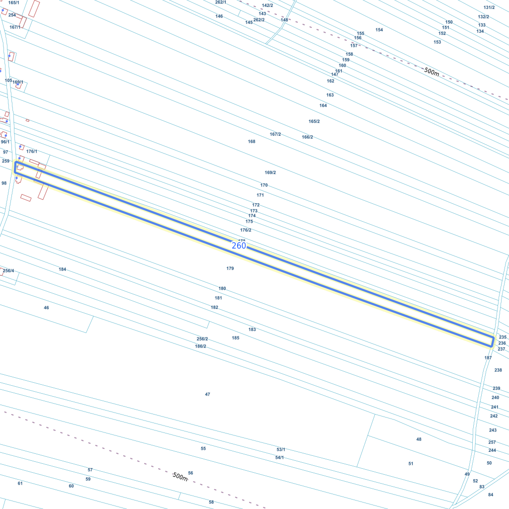
Task: Select parcel 185 on the map
Action: (x=235, y=338)
